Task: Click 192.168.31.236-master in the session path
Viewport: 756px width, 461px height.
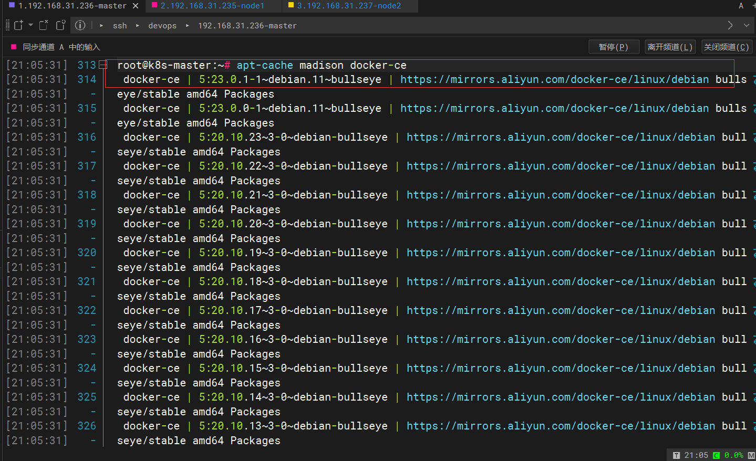Action: (x=247, y=25)
